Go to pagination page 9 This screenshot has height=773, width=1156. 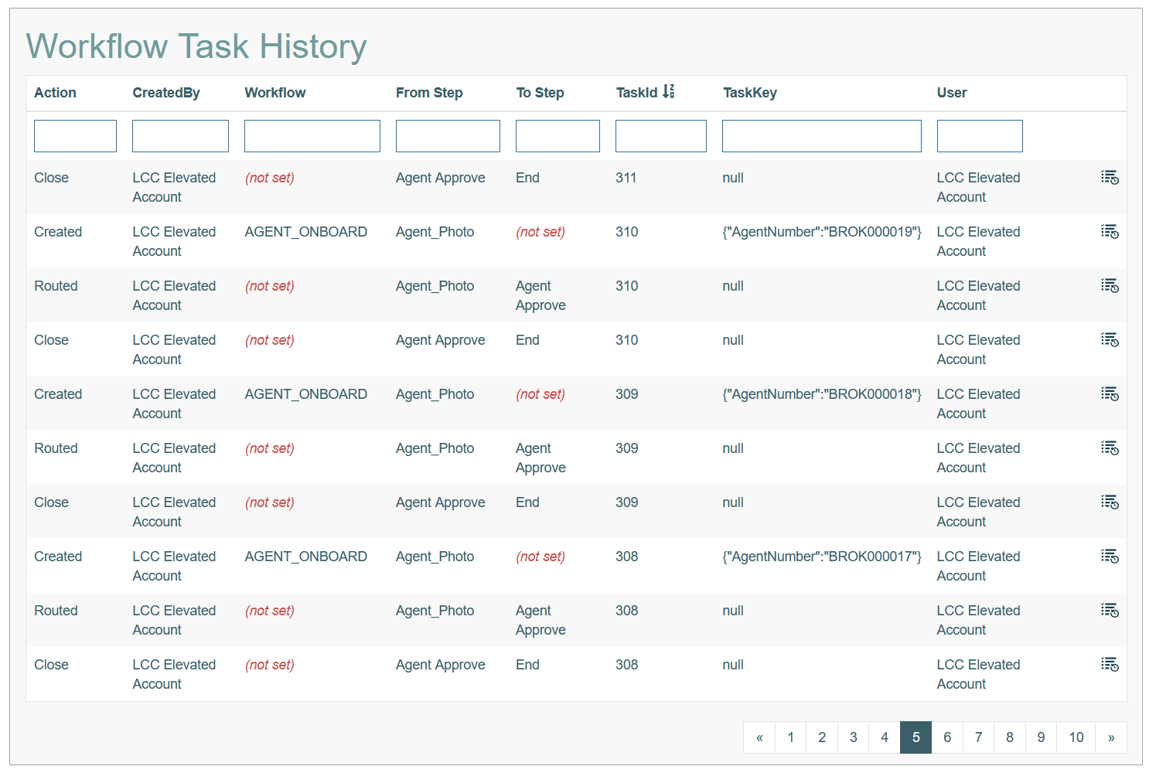(x=1042, y=737)
